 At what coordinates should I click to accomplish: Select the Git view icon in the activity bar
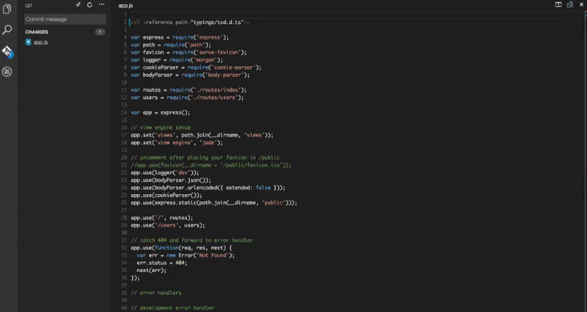tap(8, 52)
